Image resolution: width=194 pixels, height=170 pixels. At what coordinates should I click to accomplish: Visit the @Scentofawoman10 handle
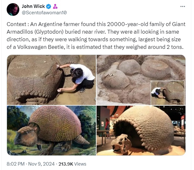point(44,13)
